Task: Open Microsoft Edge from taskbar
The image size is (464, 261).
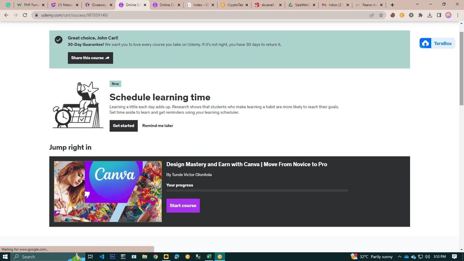Action: (177, 257)
